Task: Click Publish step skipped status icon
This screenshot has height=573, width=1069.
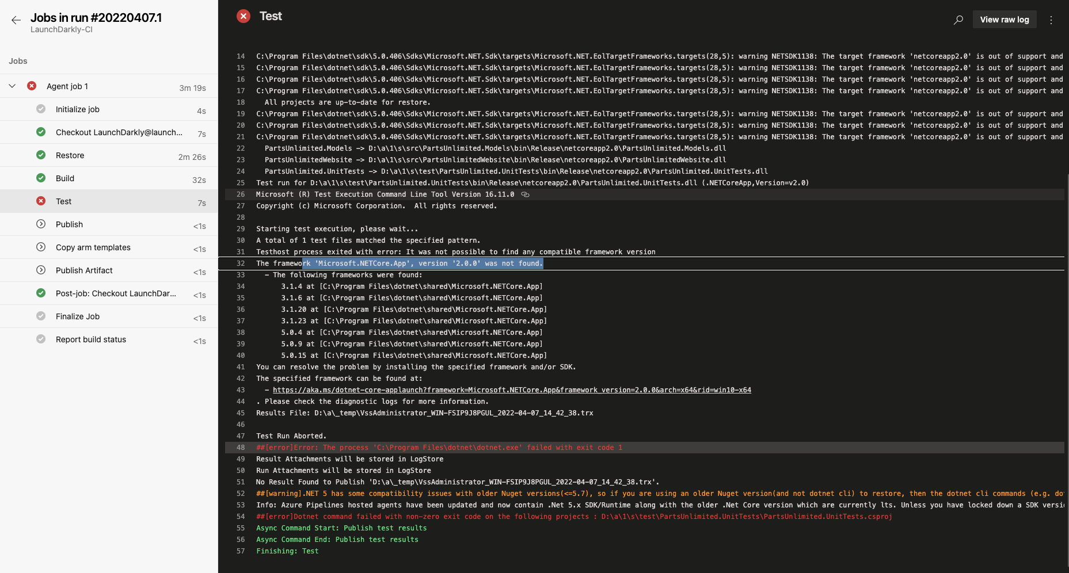Action: [x=41, y=224]
